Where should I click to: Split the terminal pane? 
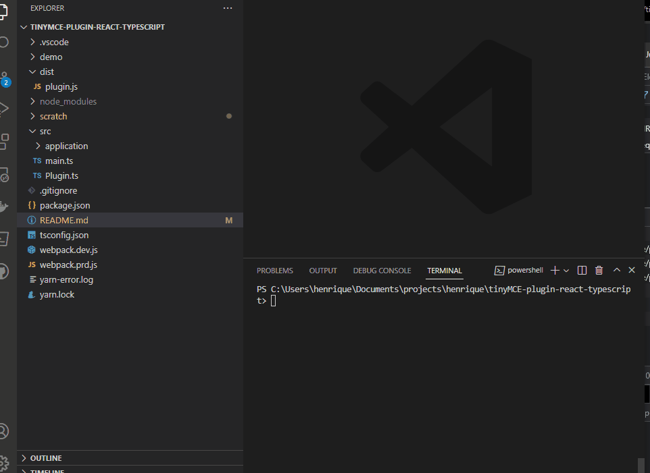click(582, 270)
